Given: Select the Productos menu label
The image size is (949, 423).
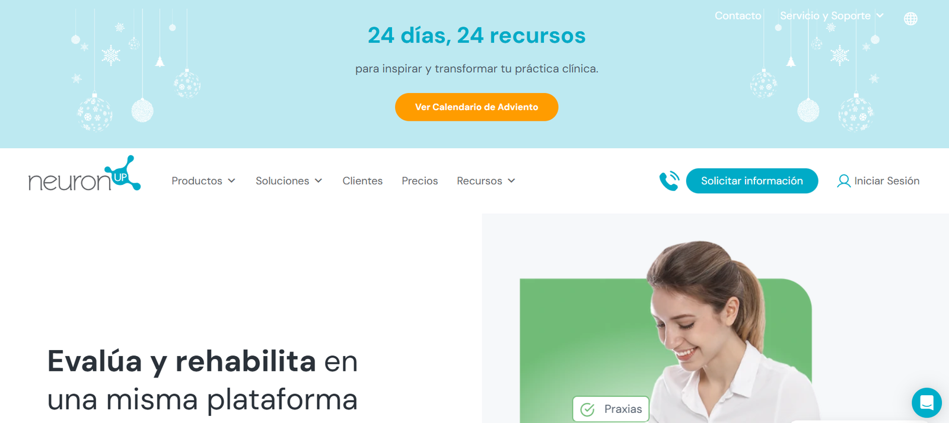Looking at the screenshot, I should pyautogui.click(x=197, y=181).
